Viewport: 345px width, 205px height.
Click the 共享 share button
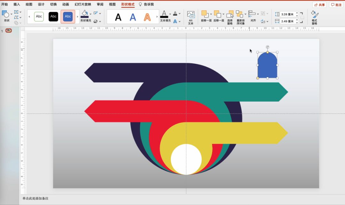pyautogui.click(x=319, y=5)
